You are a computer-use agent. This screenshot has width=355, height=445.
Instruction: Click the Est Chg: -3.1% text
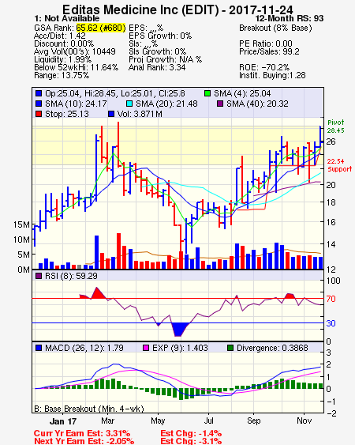191,441
